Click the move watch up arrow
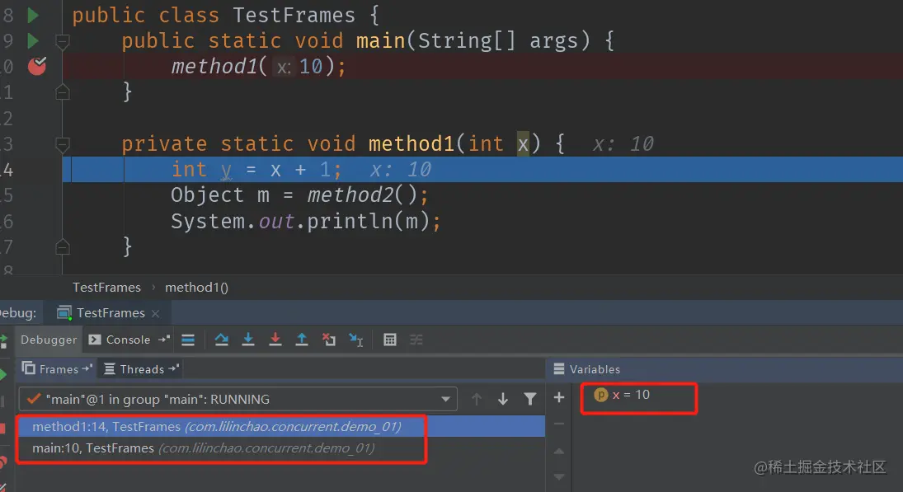This screenshot has width=903, height=492. (x=558, y=451)
